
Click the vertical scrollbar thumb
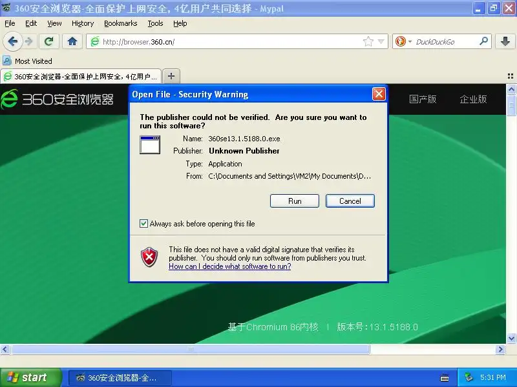point(511,105)
